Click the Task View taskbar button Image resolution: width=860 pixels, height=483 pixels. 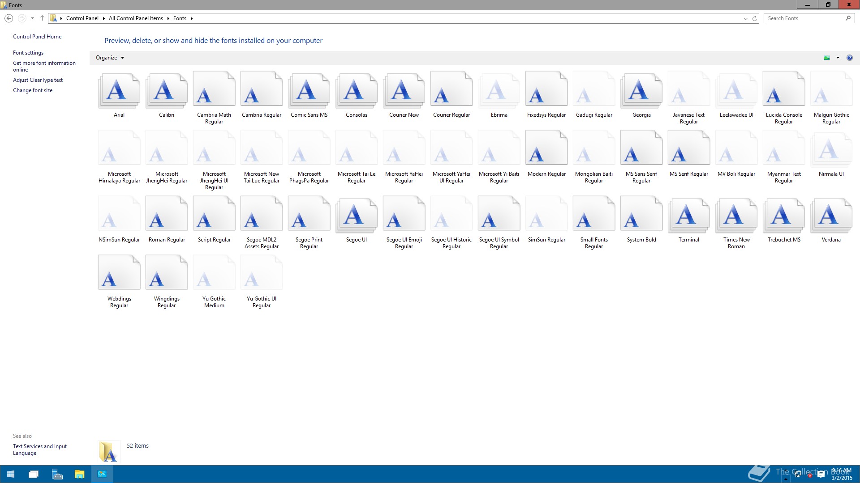tap(34, 474)
